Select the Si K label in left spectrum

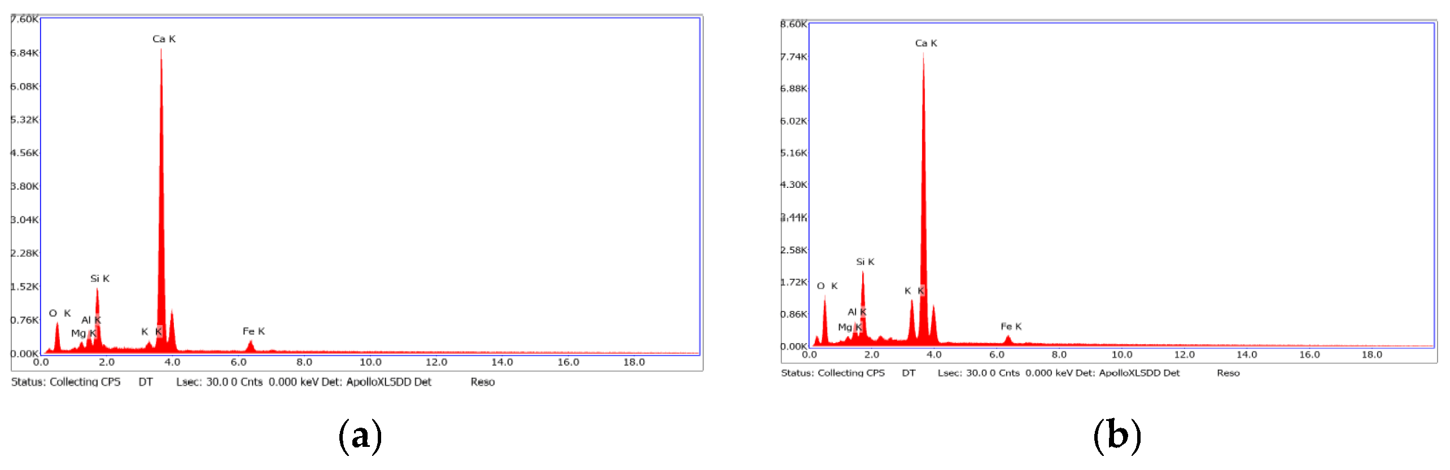[x=100, y=278]
